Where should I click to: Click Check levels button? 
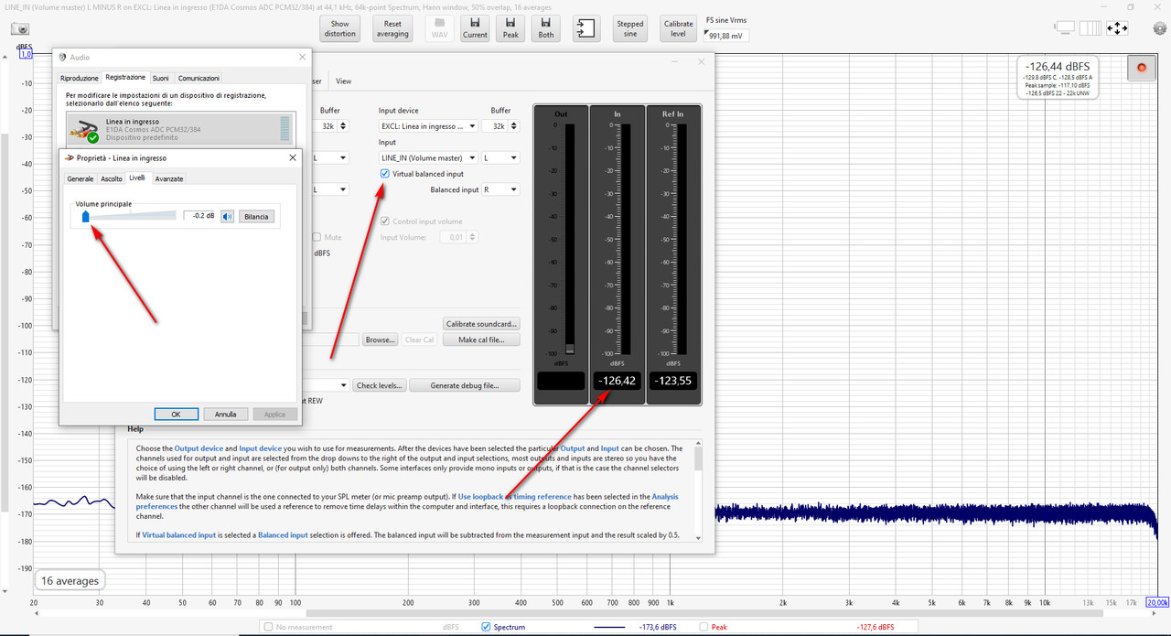pos(380,385)
